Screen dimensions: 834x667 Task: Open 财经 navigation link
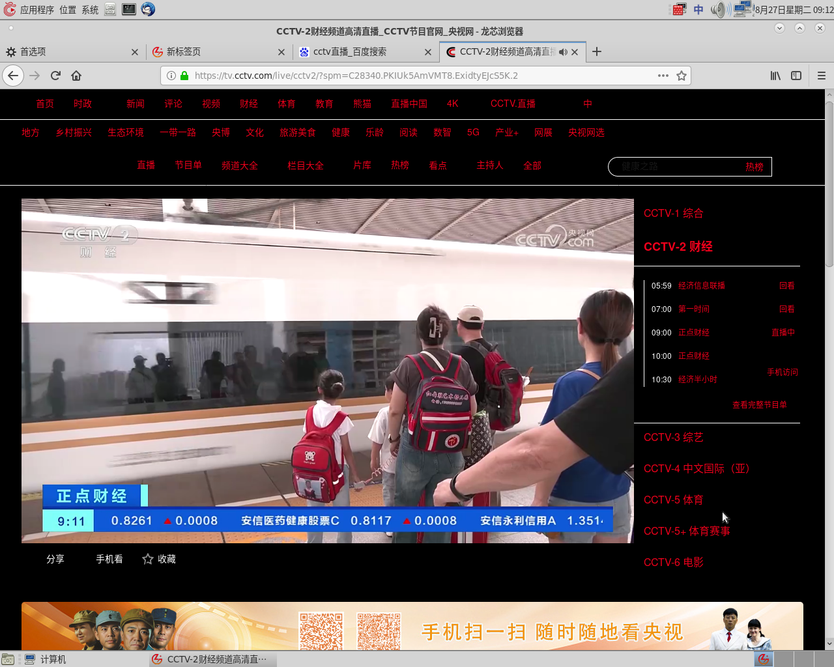click(249, 104)
